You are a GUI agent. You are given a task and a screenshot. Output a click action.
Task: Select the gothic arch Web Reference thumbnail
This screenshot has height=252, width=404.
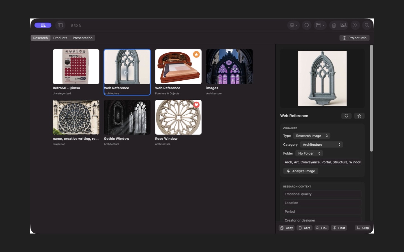[127, 67]
